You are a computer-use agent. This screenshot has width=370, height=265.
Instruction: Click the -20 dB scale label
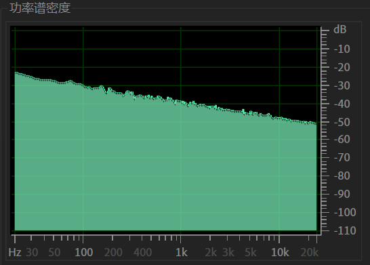[342, 68]
